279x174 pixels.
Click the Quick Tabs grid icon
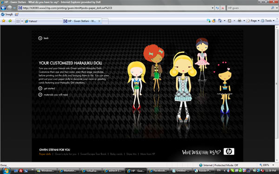pos(18,21)
